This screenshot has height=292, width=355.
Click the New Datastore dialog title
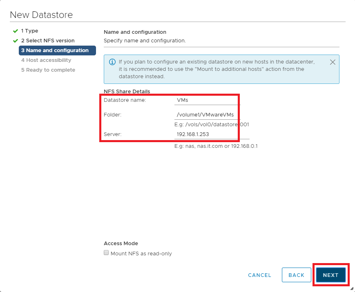pyautogui.click(x=41, y=15)
